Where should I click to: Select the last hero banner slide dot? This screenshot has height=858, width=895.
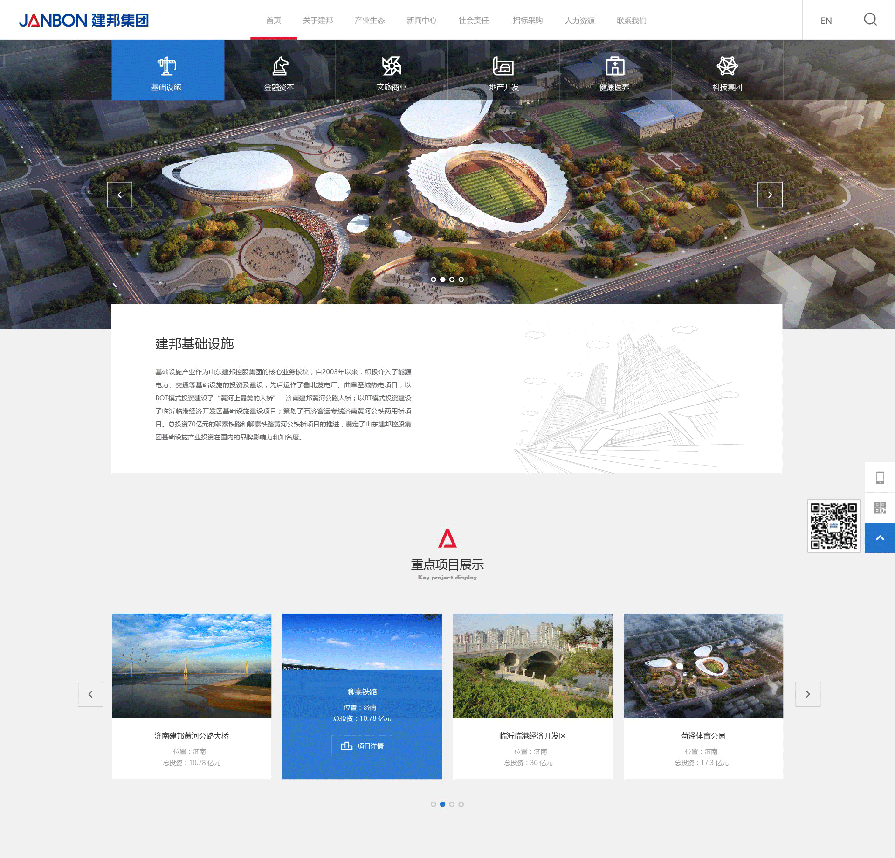pos(461,279)
